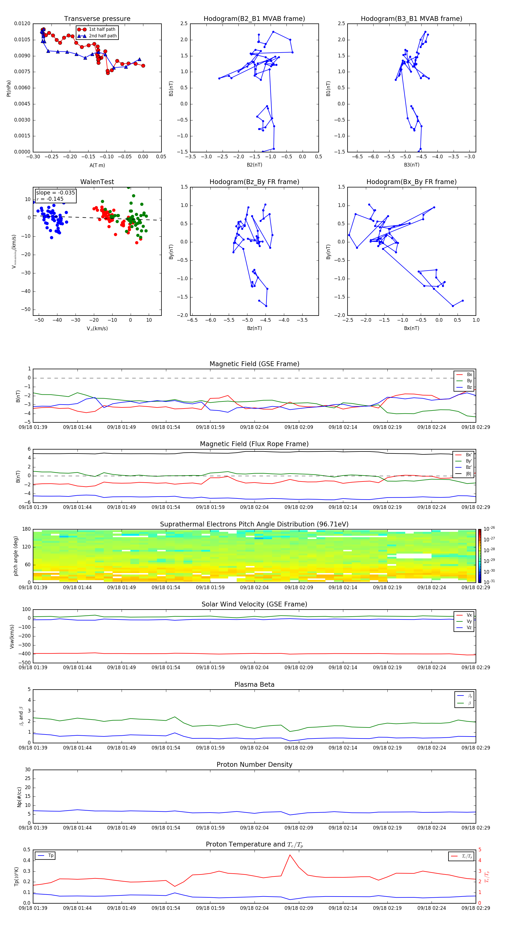Image resolution: width=509 pixels, height=933 pixels.
Task: Click the "Proton Temperature and Te/Tp" title
Action: pyautogui.click(x=254, y=845)
